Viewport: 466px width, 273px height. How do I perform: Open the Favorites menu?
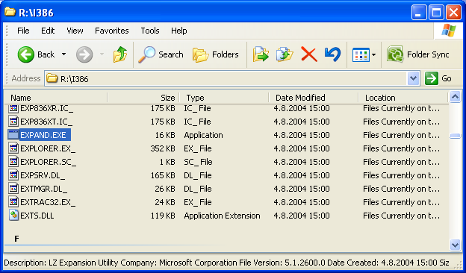[x=112, y=31]
